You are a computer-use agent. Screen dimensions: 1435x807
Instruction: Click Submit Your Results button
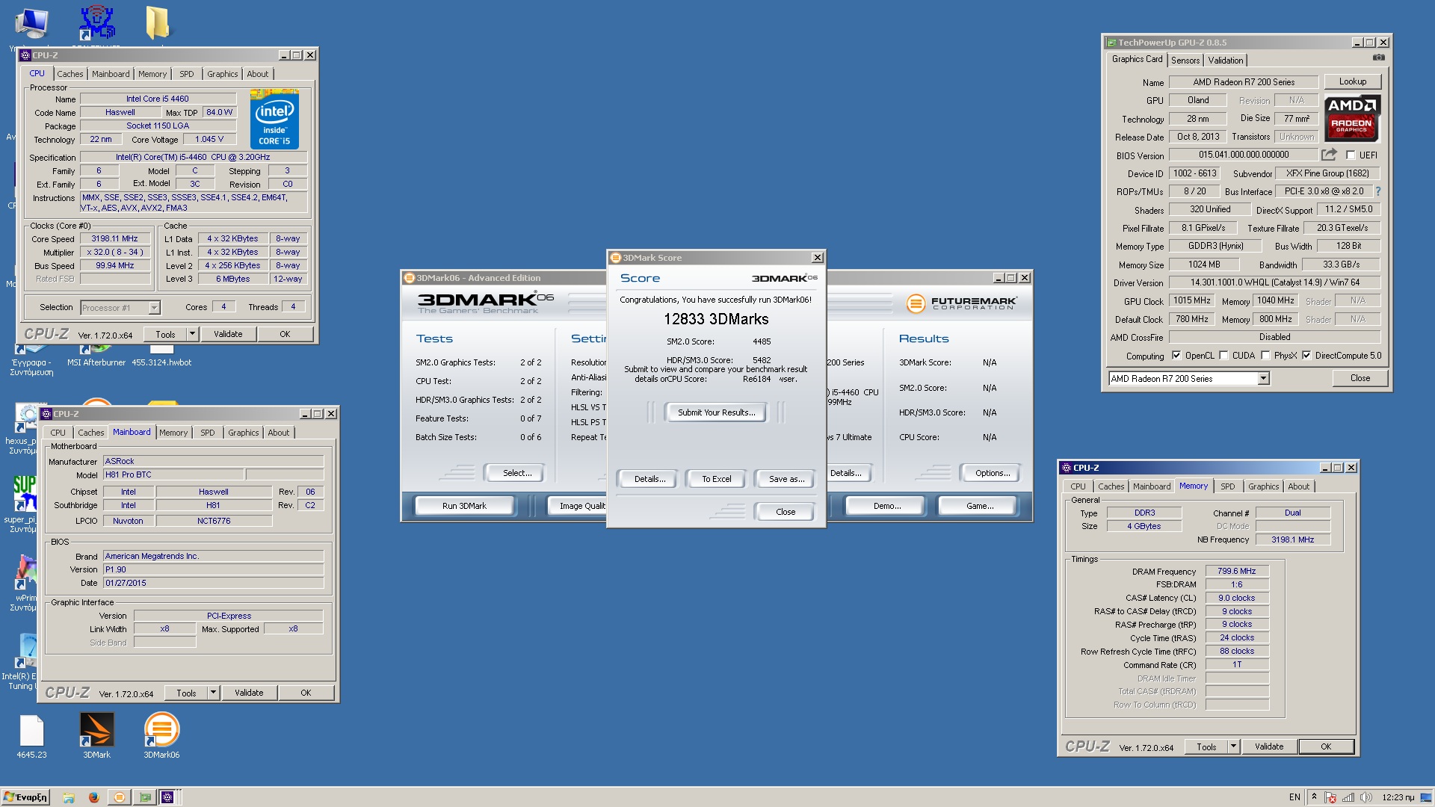[716, 412]
